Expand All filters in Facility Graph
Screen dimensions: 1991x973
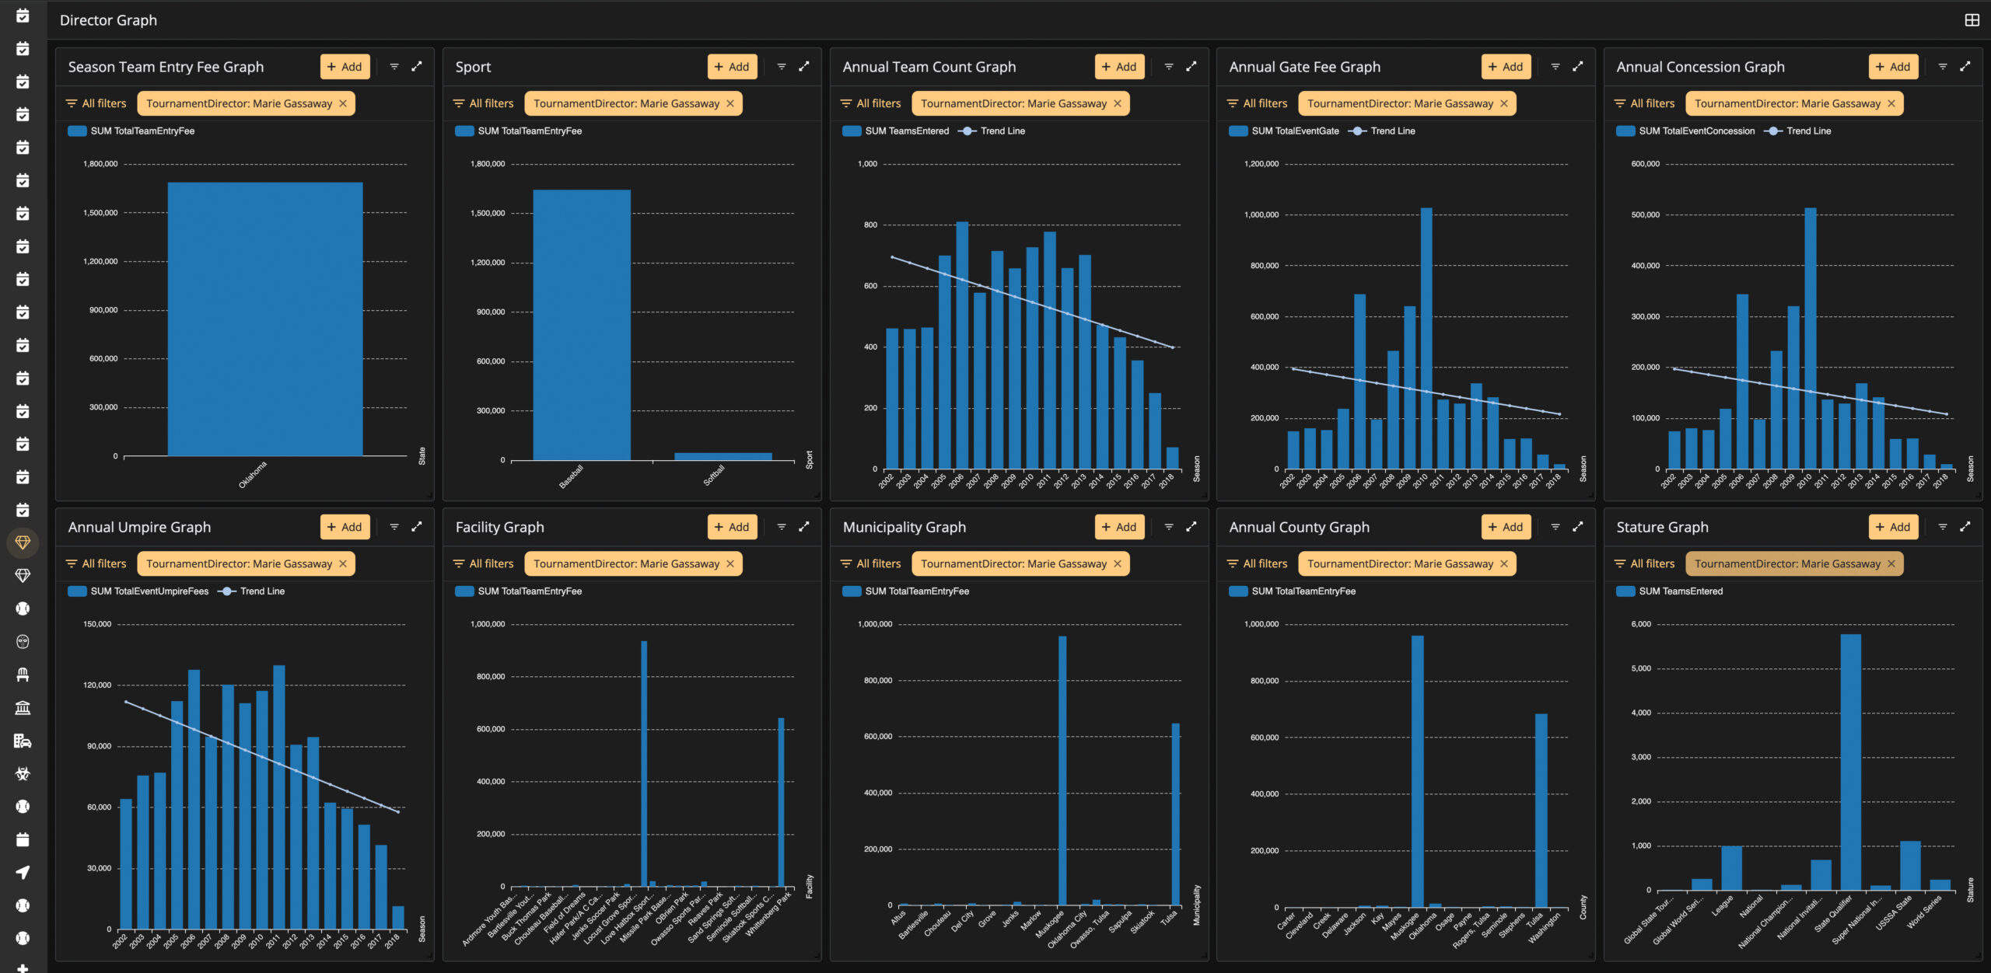484,563
